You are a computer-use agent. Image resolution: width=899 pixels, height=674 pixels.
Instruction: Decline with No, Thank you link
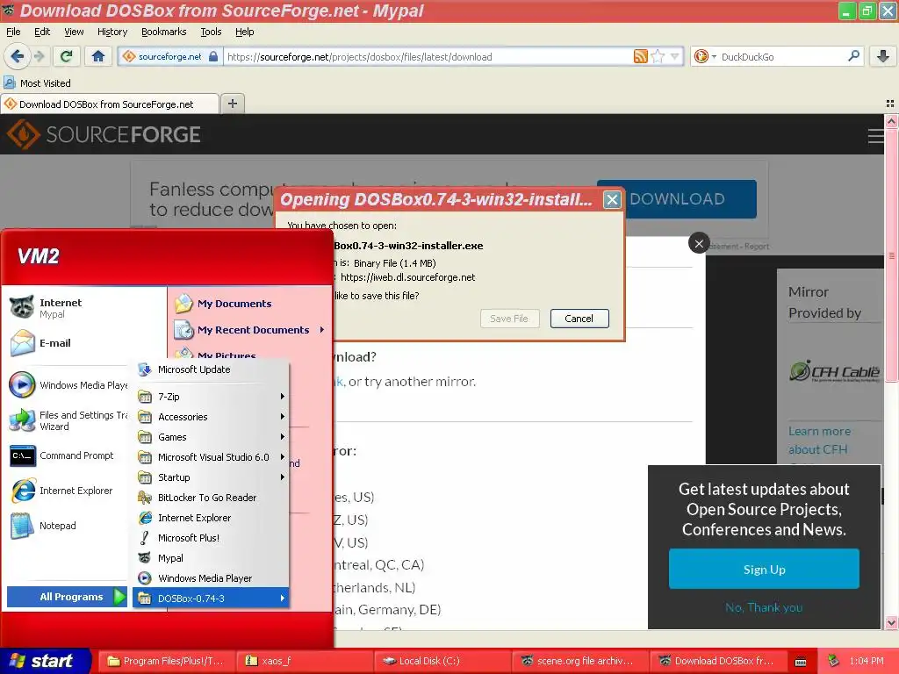(764, 607)
